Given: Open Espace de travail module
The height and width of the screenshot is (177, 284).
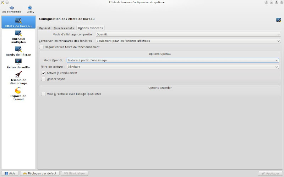Looking at the screenshot, I should click(x=18, y=94).
